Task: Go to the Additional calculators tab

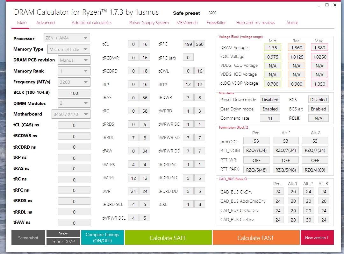Action: click(91, 23)
